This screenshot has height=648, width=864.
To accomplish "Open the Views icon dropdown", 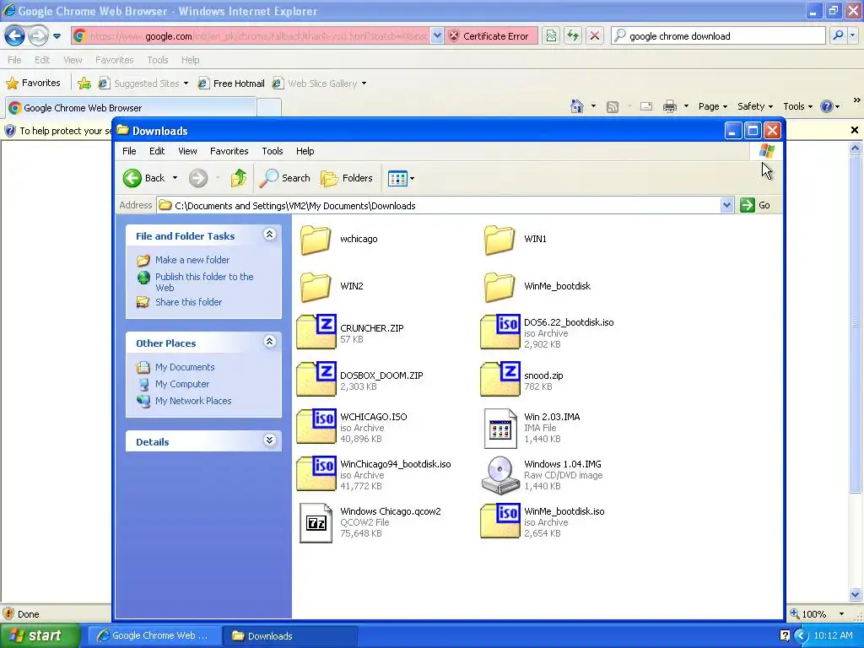I will 401,178.
